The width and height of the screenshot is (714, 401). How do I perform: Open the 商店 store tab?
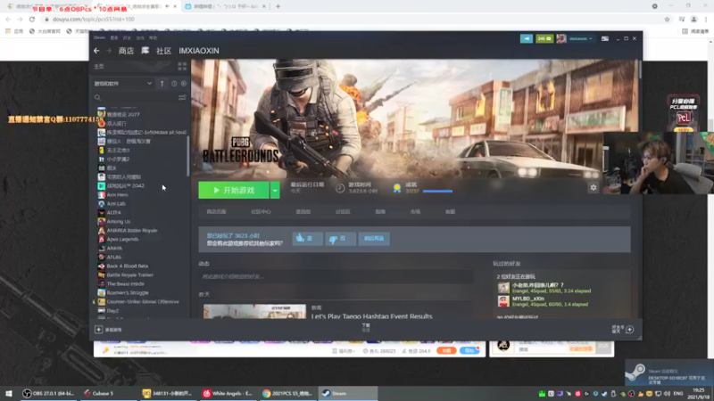pyautogui.click(x=126, y=51)
